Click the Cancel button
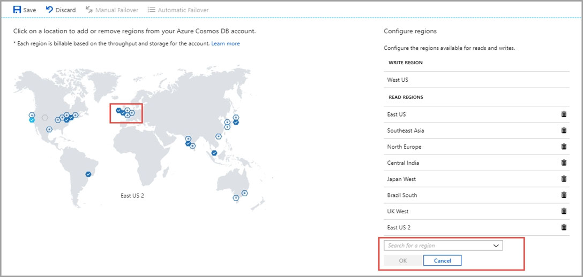This screenshot has height=277, width=583. click(x=443, y=260)
